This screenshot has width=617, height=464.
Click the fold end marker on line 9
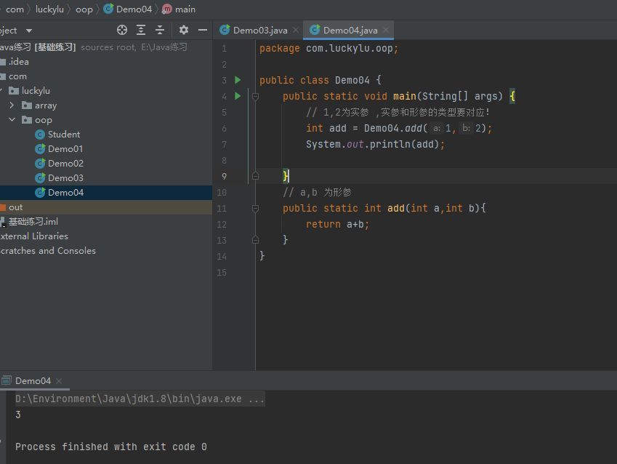tap(255, 176)
